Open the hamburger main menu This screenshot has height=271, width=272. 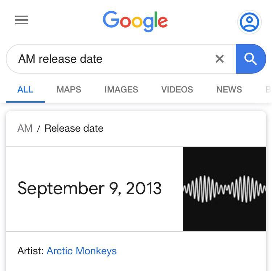click(22, 20)
